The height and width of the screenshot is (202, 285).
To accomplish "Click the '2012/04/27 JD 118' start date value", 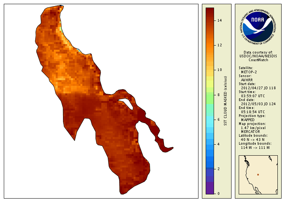I will [x=258, y=88].
